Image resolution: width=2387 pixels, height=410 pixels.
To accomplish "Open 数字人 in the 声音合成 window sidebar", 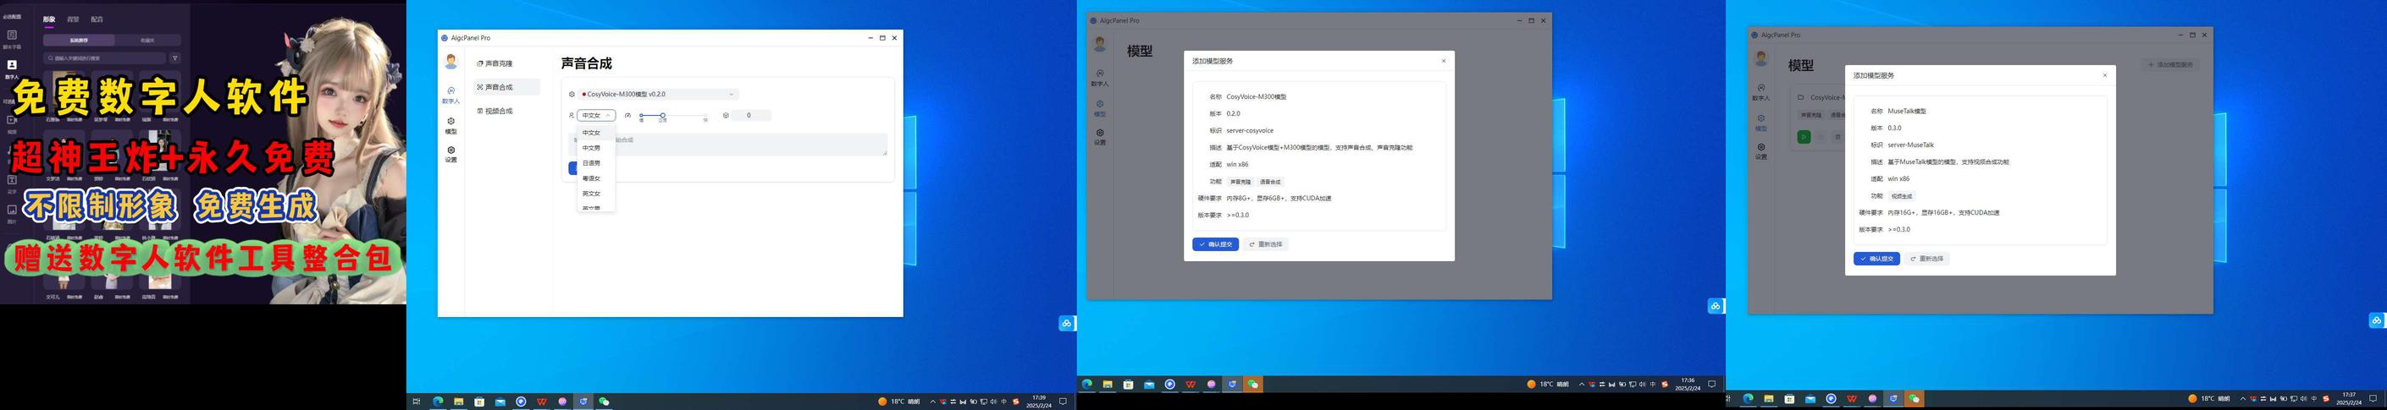I will pos(450,96).
